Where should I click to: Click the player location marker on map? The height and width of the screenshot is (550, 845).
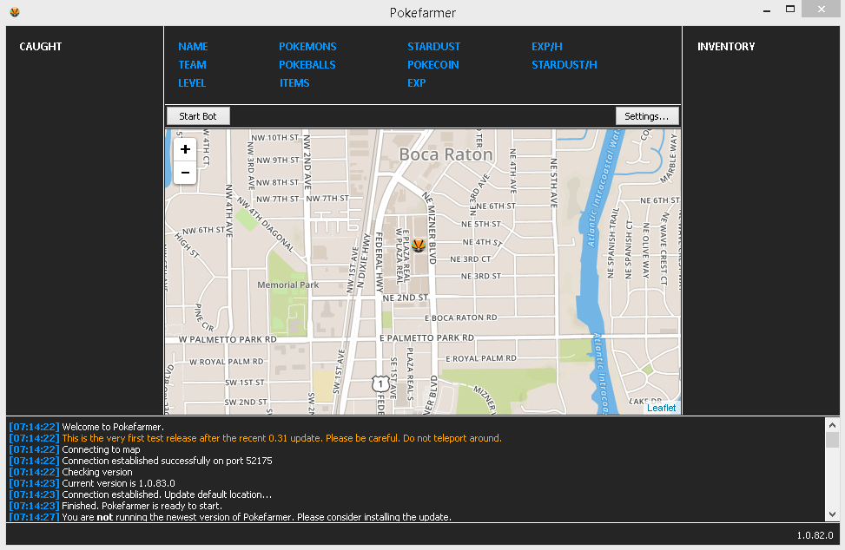(x=419, y=246)
